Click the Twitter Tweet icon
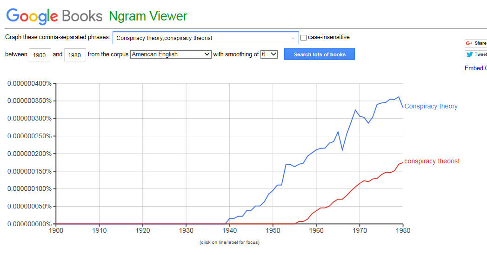 coord(470,54)
